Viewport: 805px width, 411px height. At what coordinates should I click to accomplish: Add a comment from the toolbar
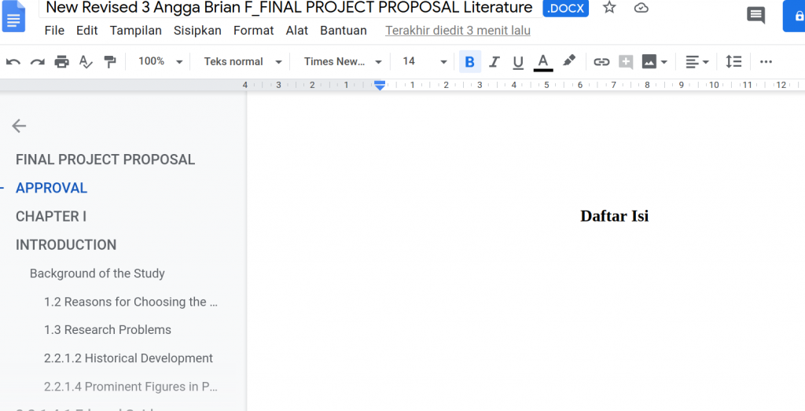(626, 61)
